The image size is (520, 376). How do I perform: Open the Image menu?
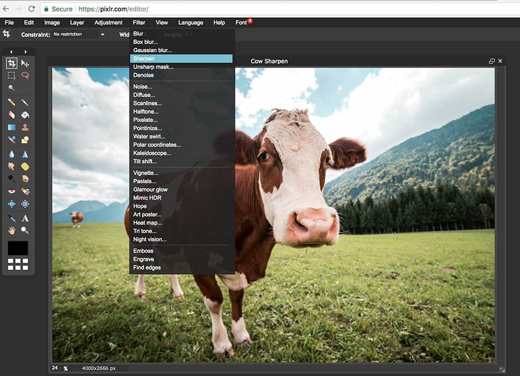pyautogui.click(x=52, y=23)
